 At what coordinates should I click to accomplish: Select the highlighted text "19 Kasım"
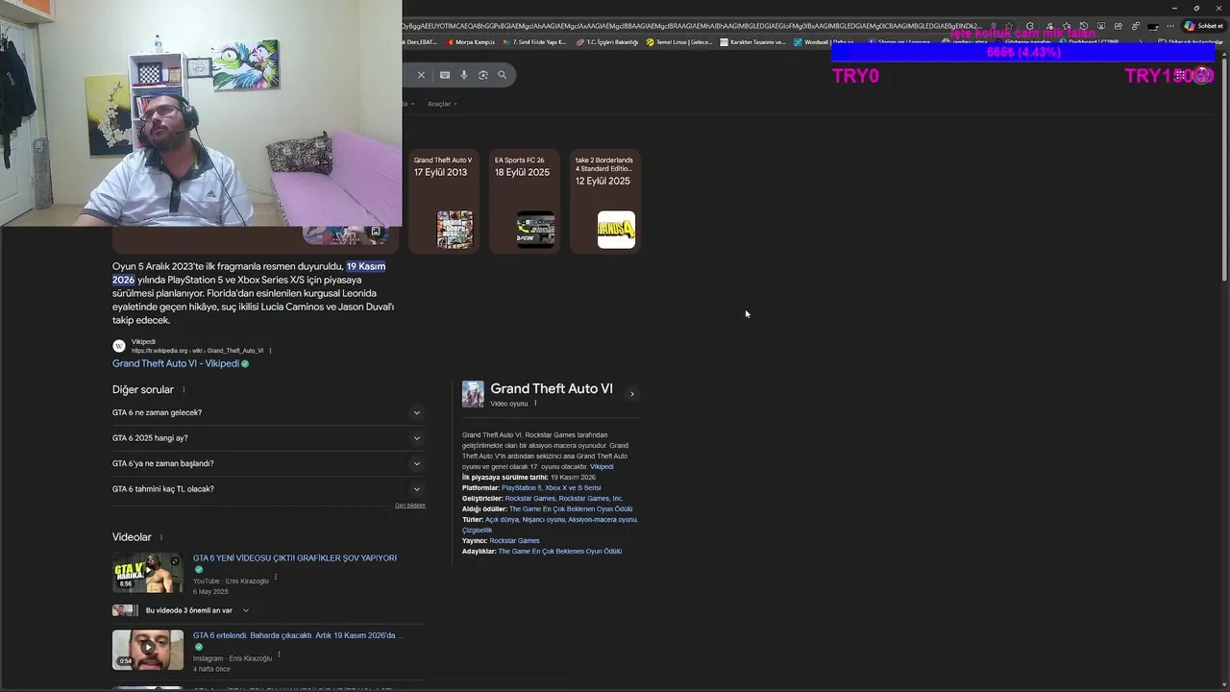[366, 266]
